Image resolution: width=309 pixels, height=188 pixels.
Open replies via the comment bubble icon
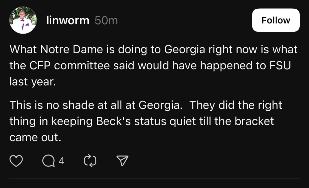tap(49, 161)
